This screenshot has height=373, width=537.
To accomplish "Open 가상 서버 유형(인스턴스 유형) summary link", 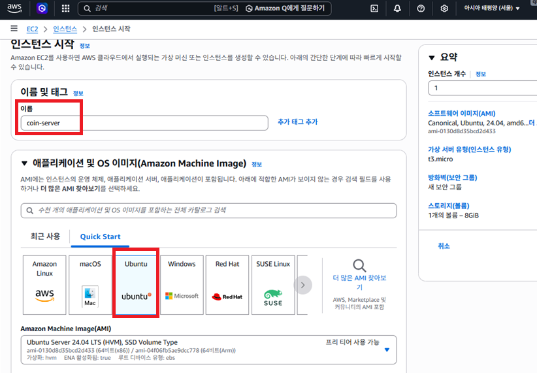I will point(469,150).
